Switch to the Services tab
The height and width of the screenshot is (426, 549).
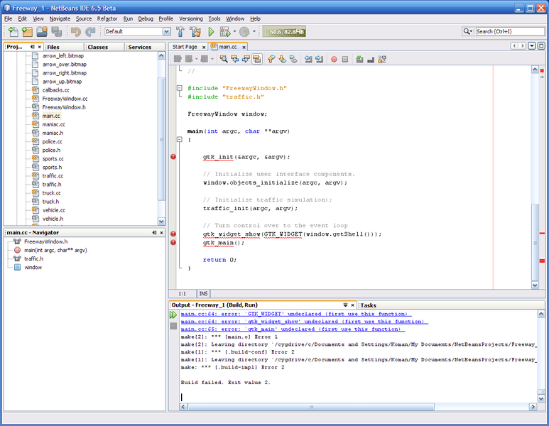[x=145, y=47]
